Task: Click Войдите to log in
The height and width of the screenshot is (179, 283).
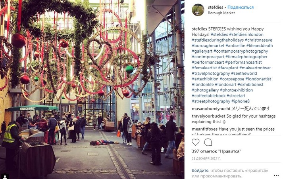Action: (x=200, y=170)
